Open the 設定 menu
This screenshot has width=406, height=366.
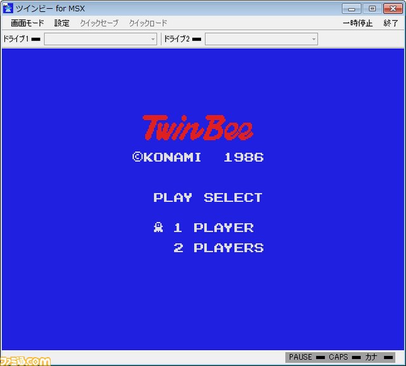click(62, 23)
